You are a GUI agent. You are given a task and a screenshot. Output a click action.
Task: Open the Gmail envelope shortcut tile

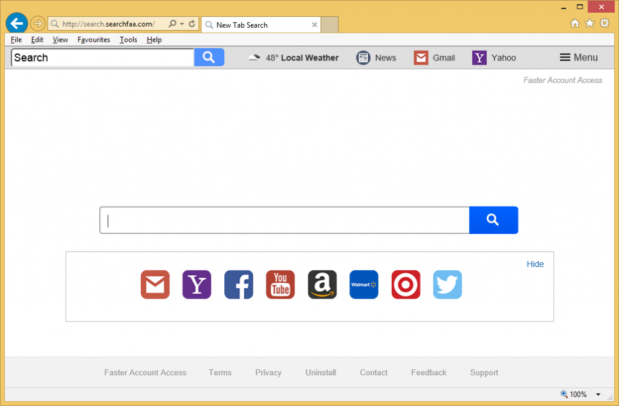[x=155, y=285]
